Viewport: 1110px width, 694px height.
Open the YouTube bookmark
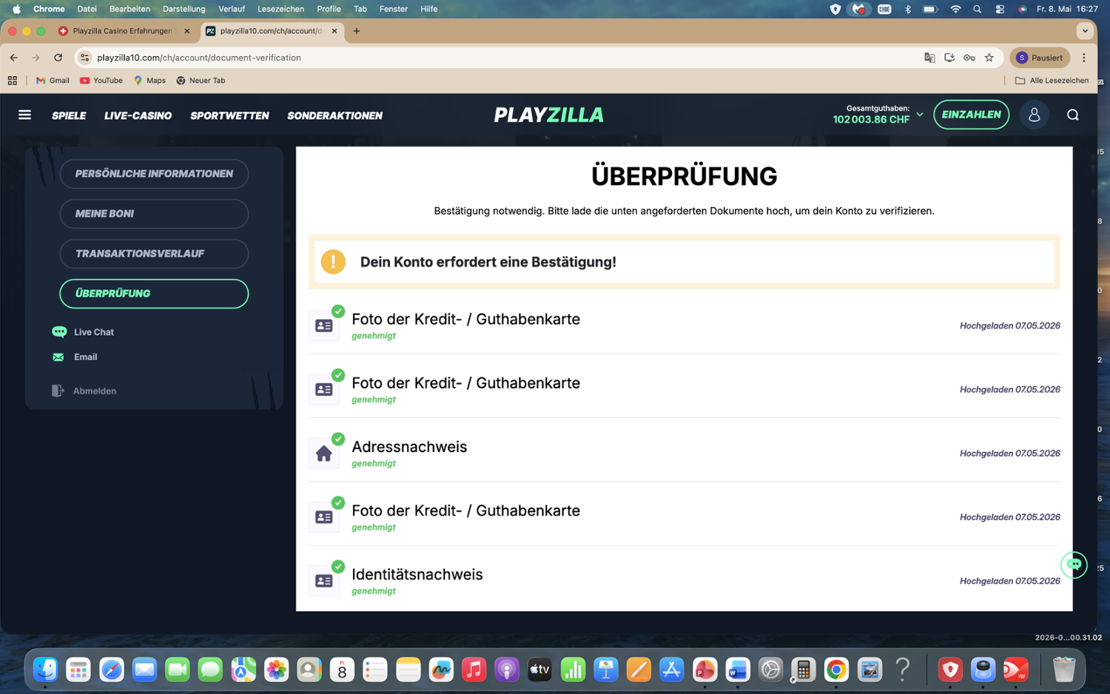click(x=101, y=81)
